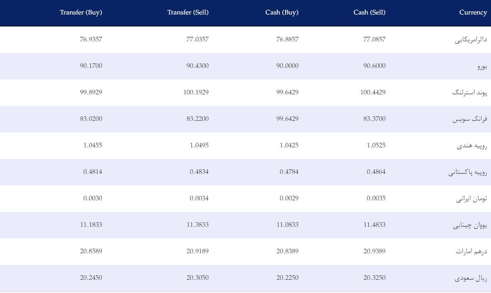Select the پوند استرلنگ currency label

[469, 93]
